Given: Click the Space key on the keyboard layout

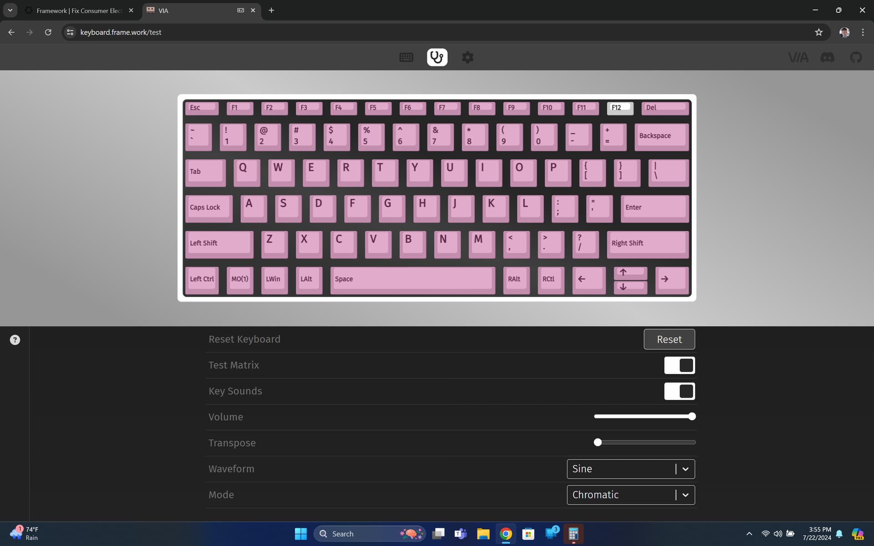Looking at the screenshot, I should pos(412,279).
